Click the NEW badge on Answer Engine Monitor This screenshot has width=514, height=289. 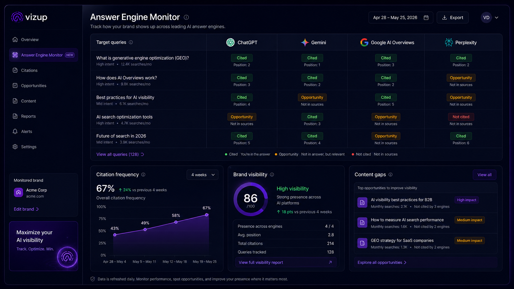click(70, 55)
